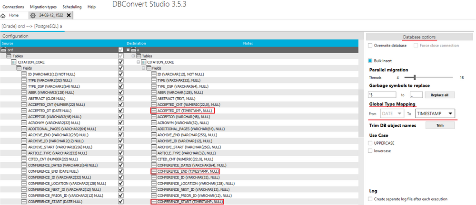Open the Migration types menu

click(43, 7)
